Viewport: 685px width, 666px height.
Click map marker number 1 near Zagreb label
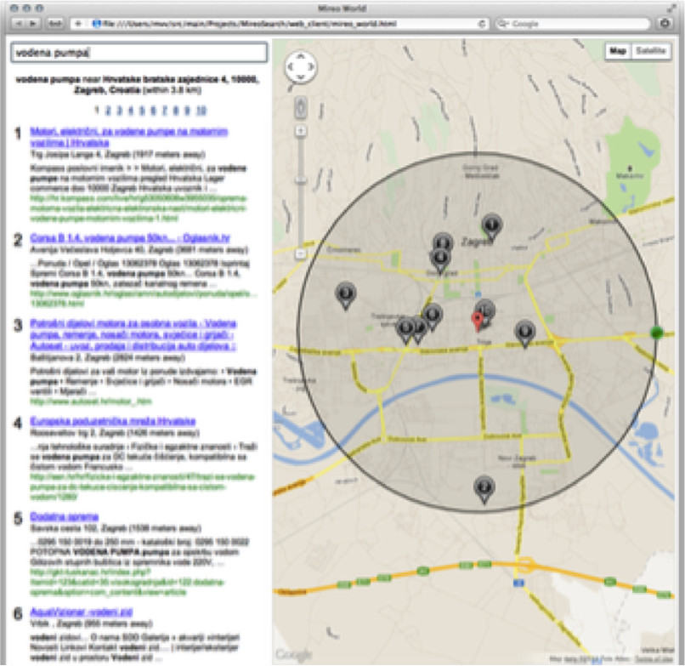(492, 225)
